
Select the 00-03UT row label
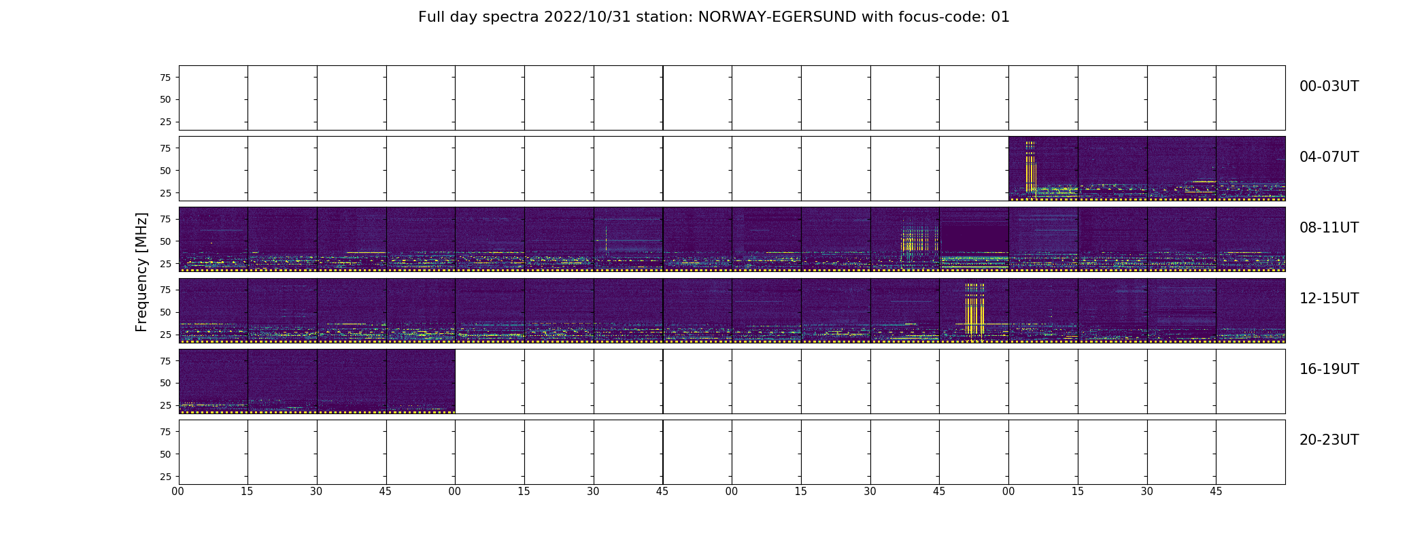1329,86
